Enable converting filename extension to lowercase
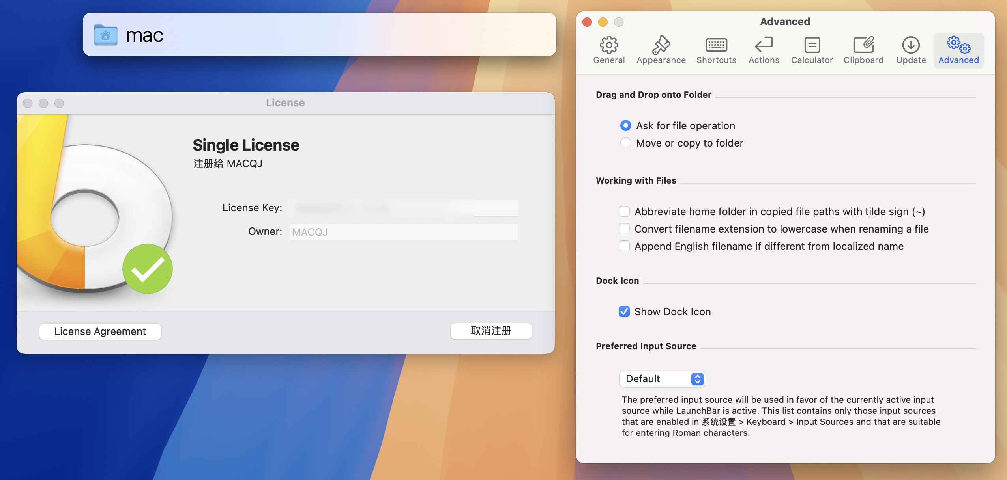1007x480 pixels. [624, 229]
